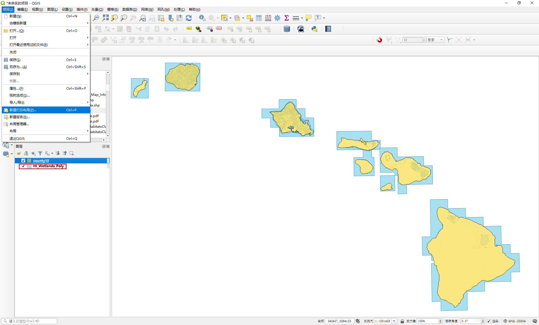The height and width of the screenshot is (325, 539).
Task: Open the 编辑(E) menu
Action: click(x=22, y=9)
